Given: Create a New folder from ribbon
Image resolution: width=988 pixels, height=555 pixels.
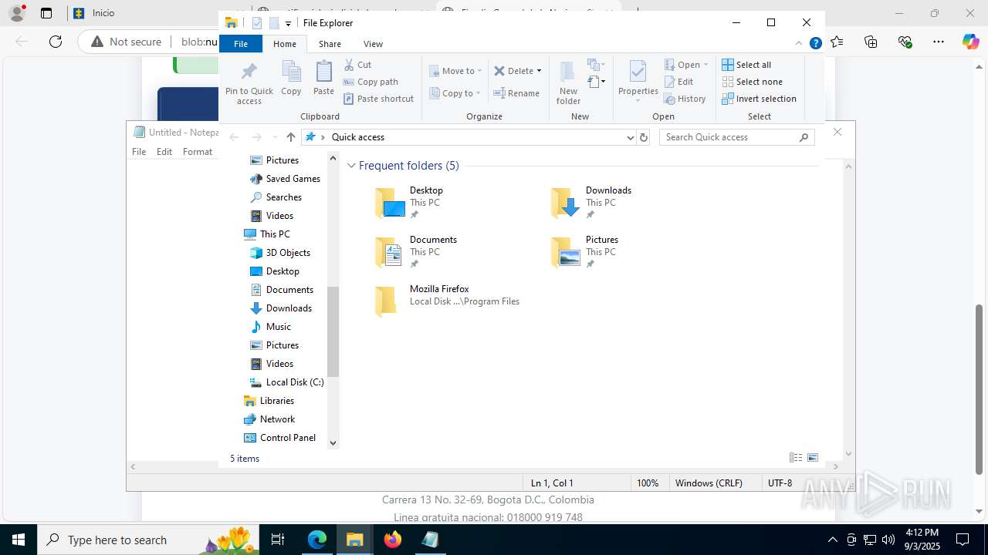Looking at the screenshot, I should [x=568, y=83].
